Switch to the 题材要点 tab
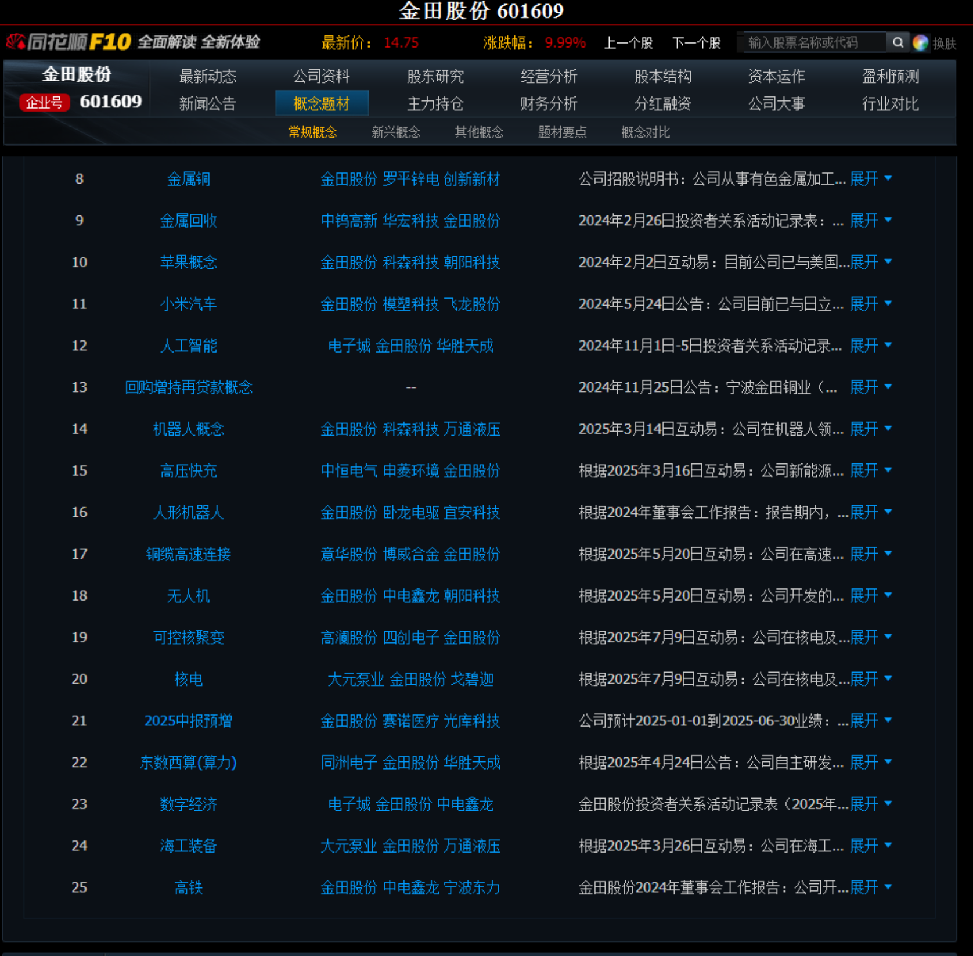Screen dimensions: 973x956 click(x=563, y=132)
